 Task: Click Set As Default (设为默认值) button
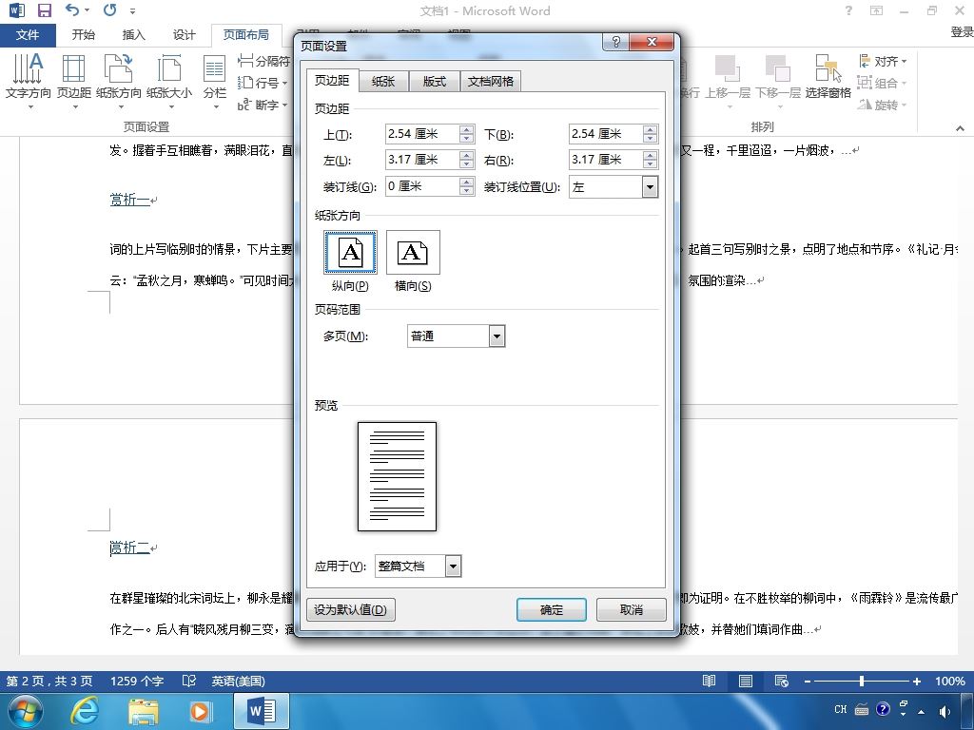[x=351, y=609]
